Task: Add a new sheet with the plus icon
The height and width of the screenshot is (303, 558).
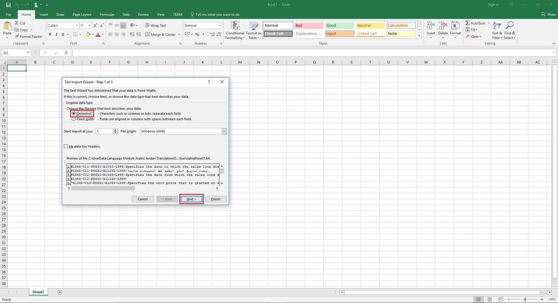Action: [x=60, y=292]
